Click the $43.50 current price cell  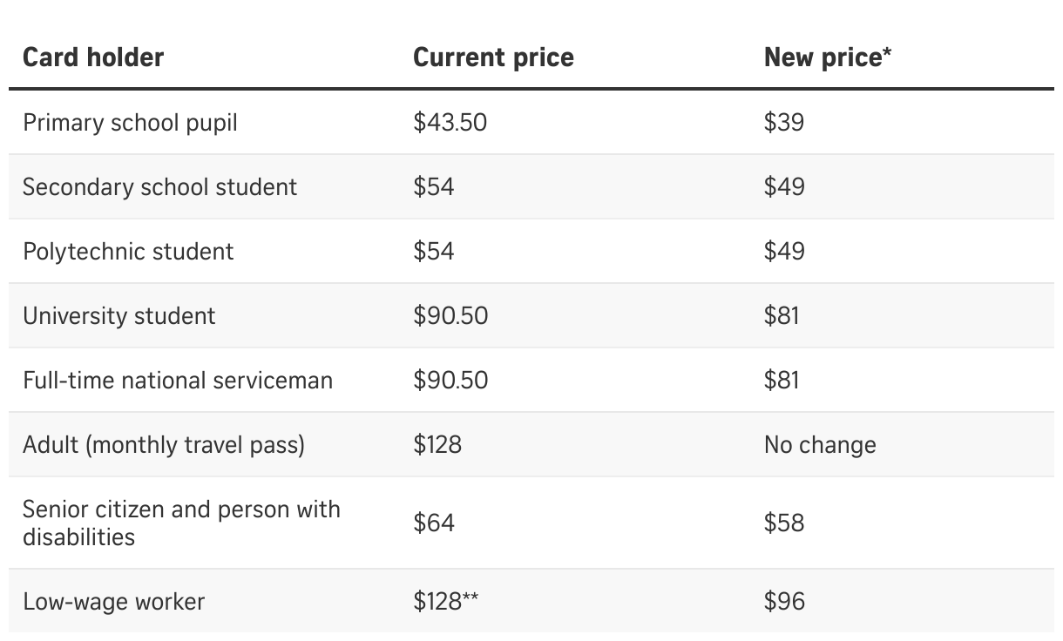tap(450, 123)
